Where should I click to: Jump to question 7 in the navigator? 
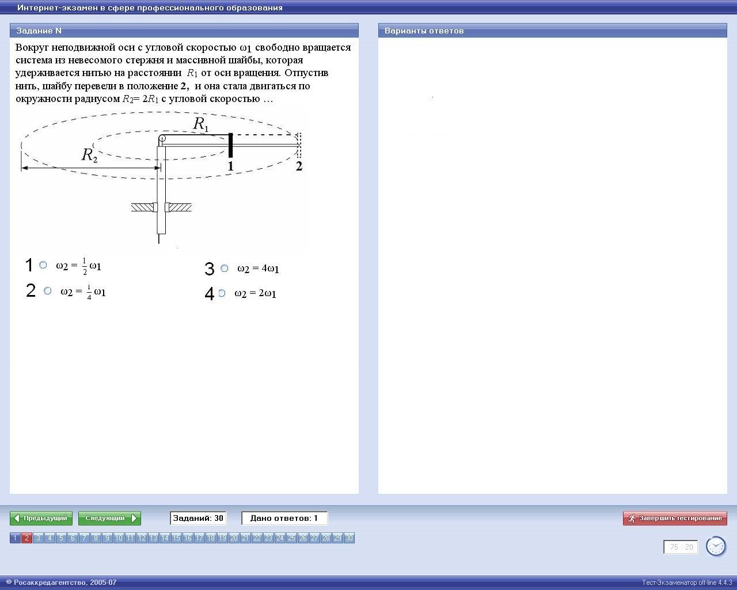coord(84,538)
